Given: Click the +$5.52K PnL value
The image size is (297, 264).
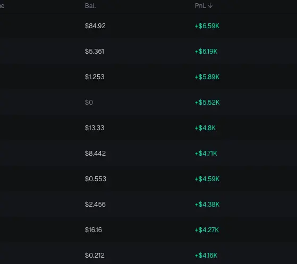Looking at the screenshot, I should click(207, 103).
